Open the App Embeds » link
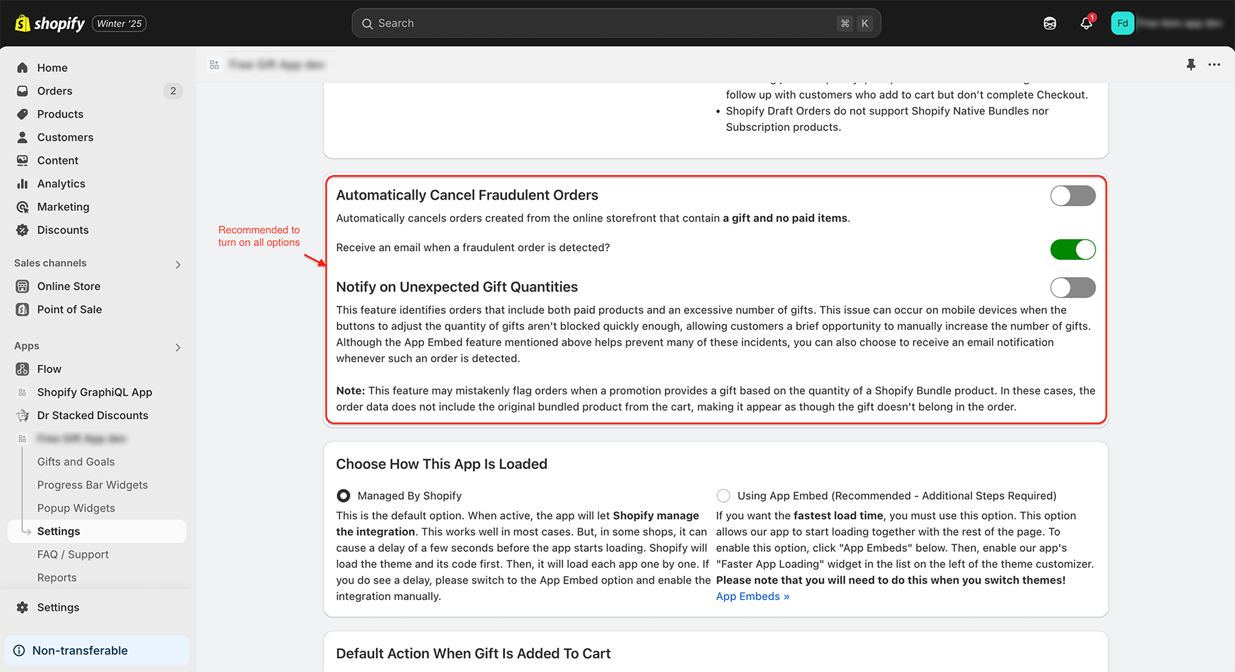 coord(753,597)
